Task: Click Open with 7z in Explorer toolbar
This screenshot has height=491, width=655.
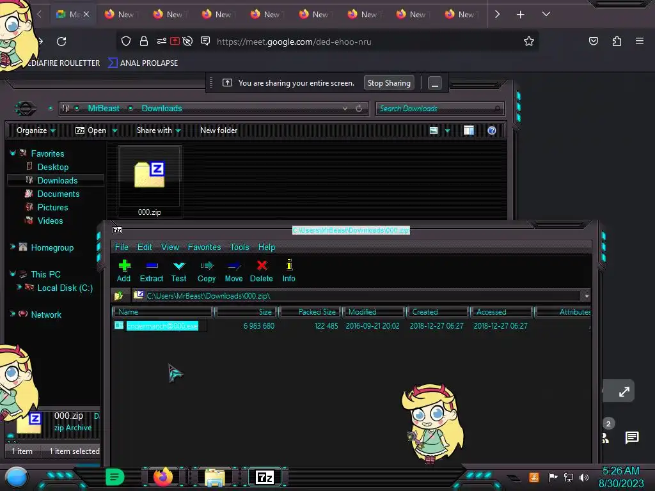Action: click(x=91, y=130)
